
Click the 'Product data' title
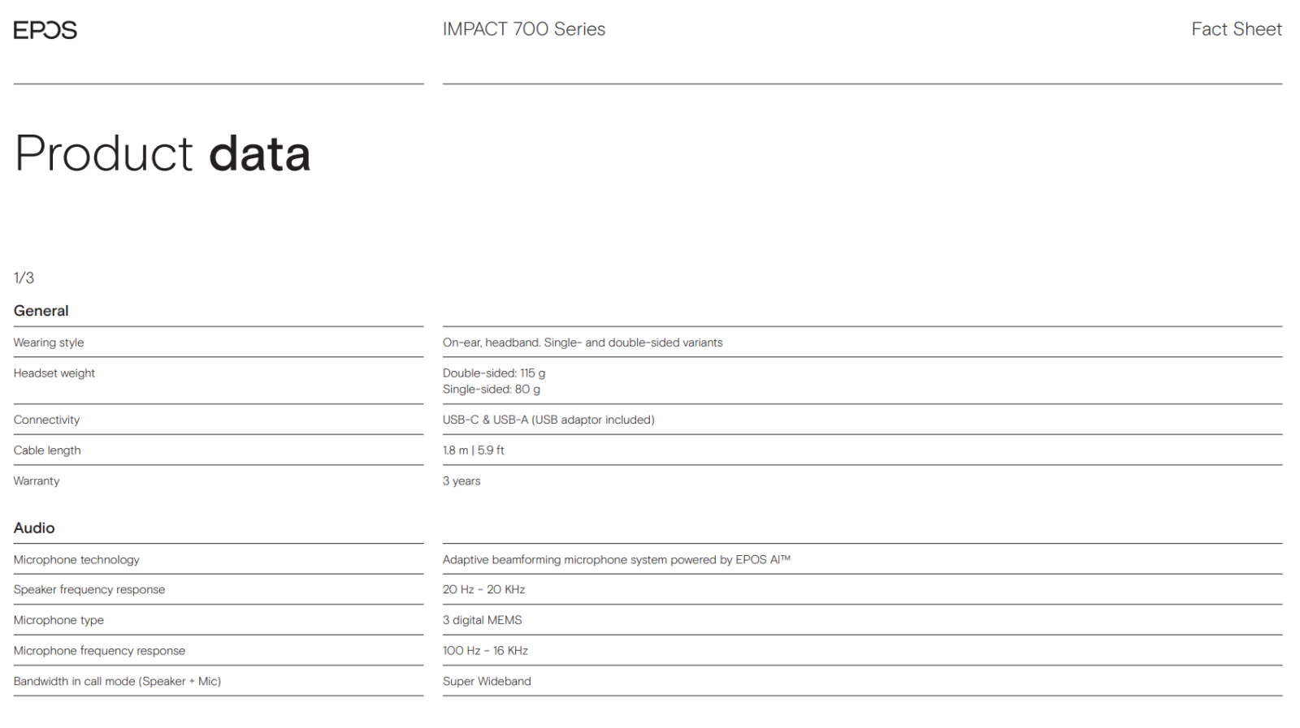pyautogui.click(x=162, y=153)
